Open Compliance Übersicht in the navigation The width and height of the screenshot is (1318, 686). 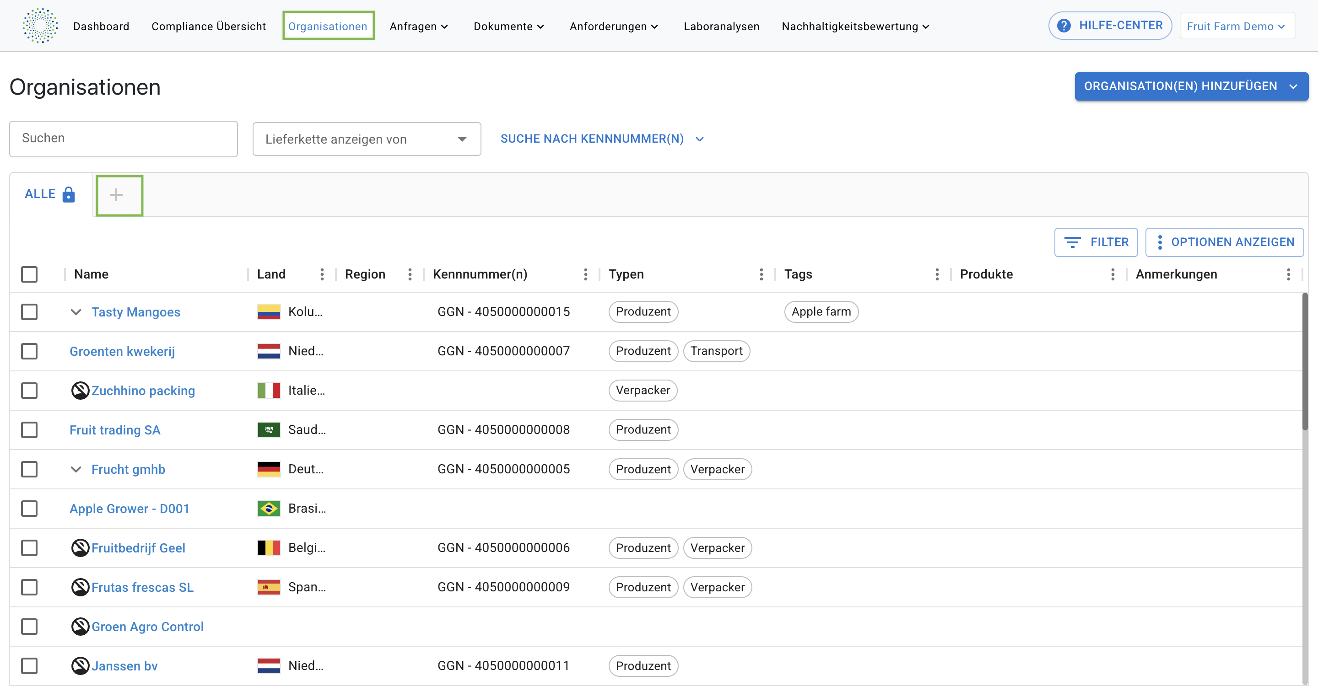pyautogui.click(x=209, y=26)
